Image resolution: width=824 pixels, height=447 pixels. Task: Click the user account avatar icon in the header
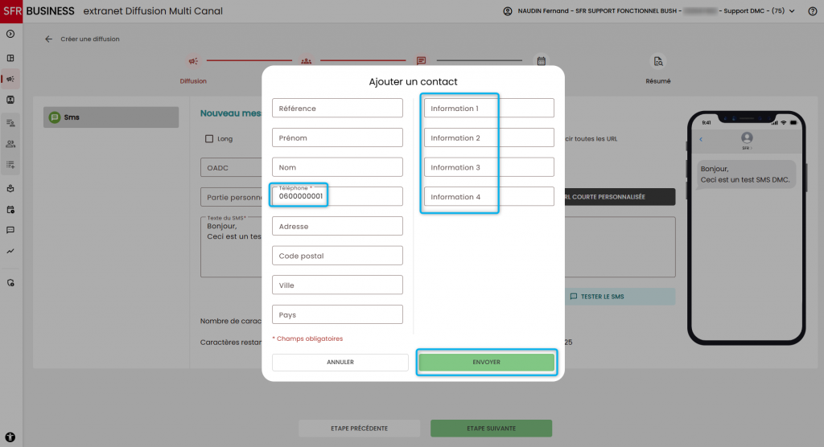coord(508,11)
